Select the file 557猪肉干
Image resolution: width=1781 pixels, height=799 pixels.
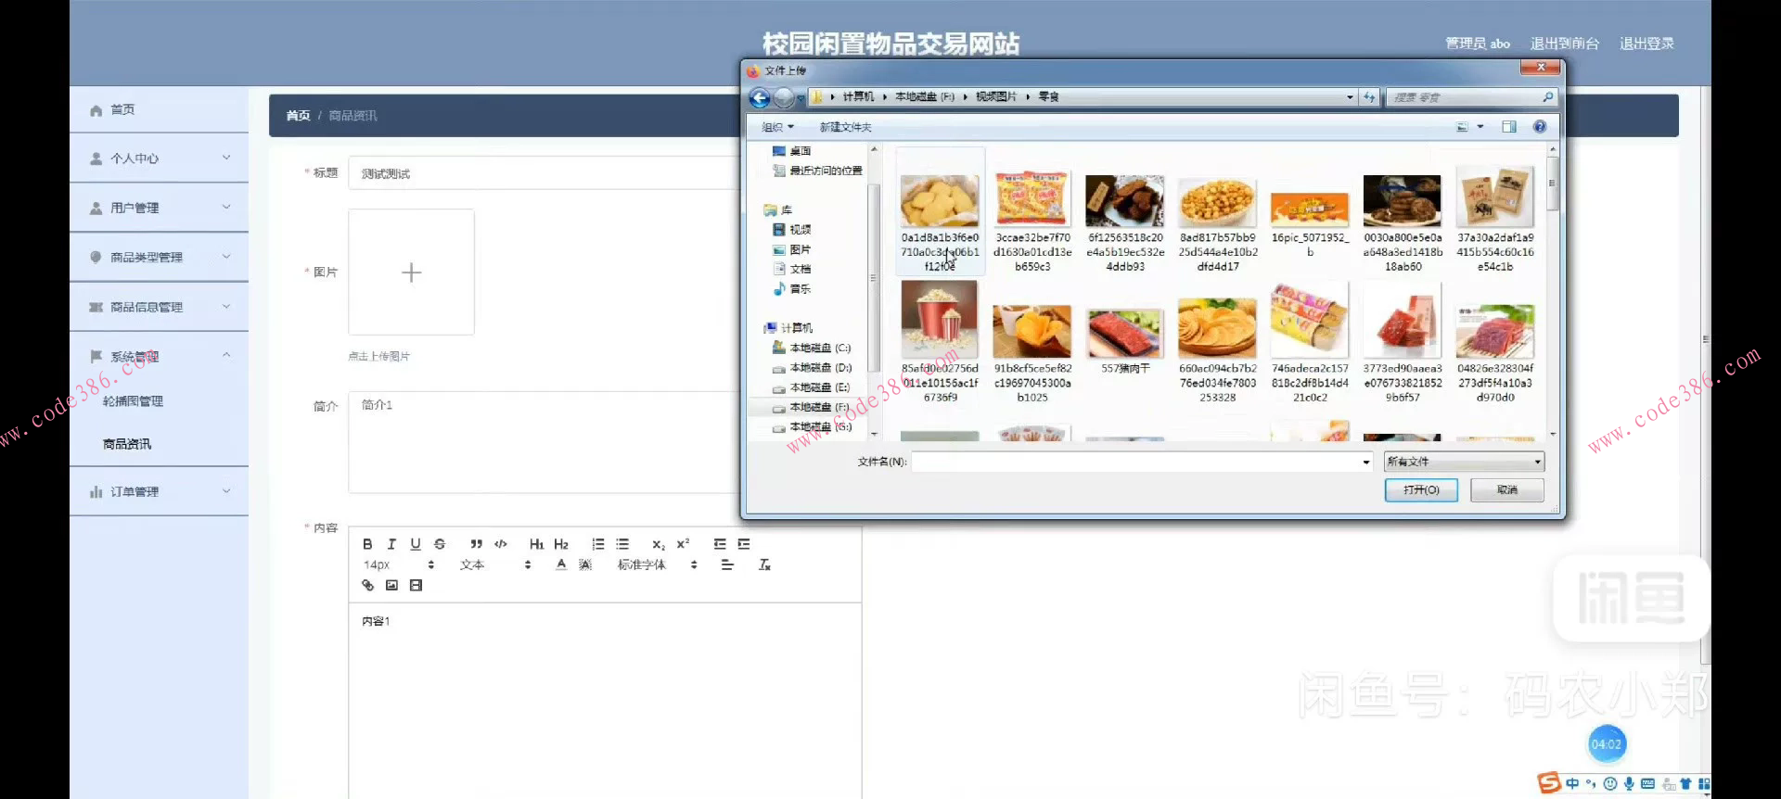point(1125,341)
